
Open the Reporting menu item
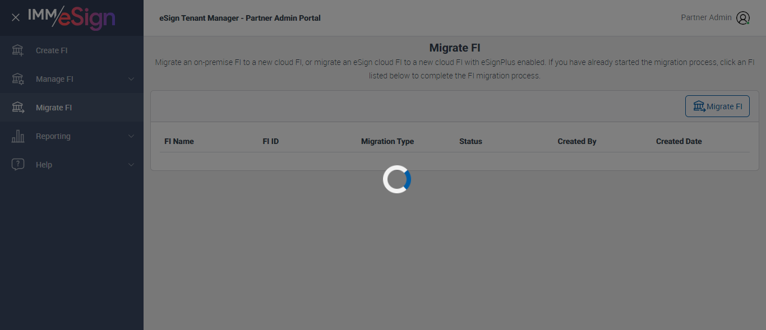coord(72,136)
